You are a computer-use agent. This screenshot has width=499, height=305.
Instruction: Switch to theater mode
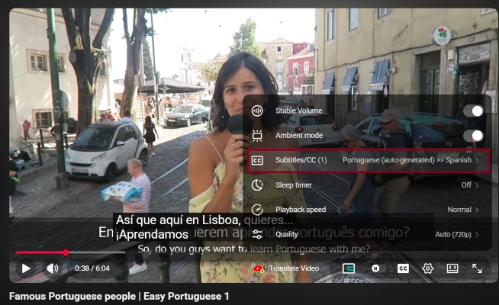452,268
